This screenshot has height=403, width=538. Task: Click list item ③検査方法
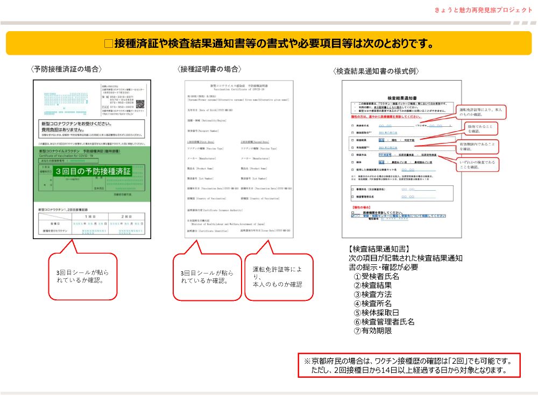pos(373,294)
